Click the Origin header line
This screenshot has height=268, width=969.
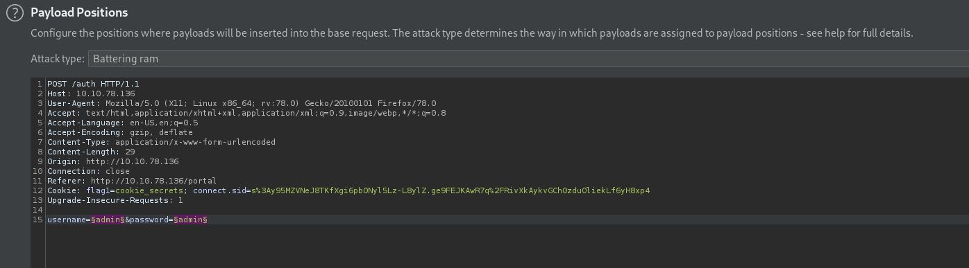point(113,161)
